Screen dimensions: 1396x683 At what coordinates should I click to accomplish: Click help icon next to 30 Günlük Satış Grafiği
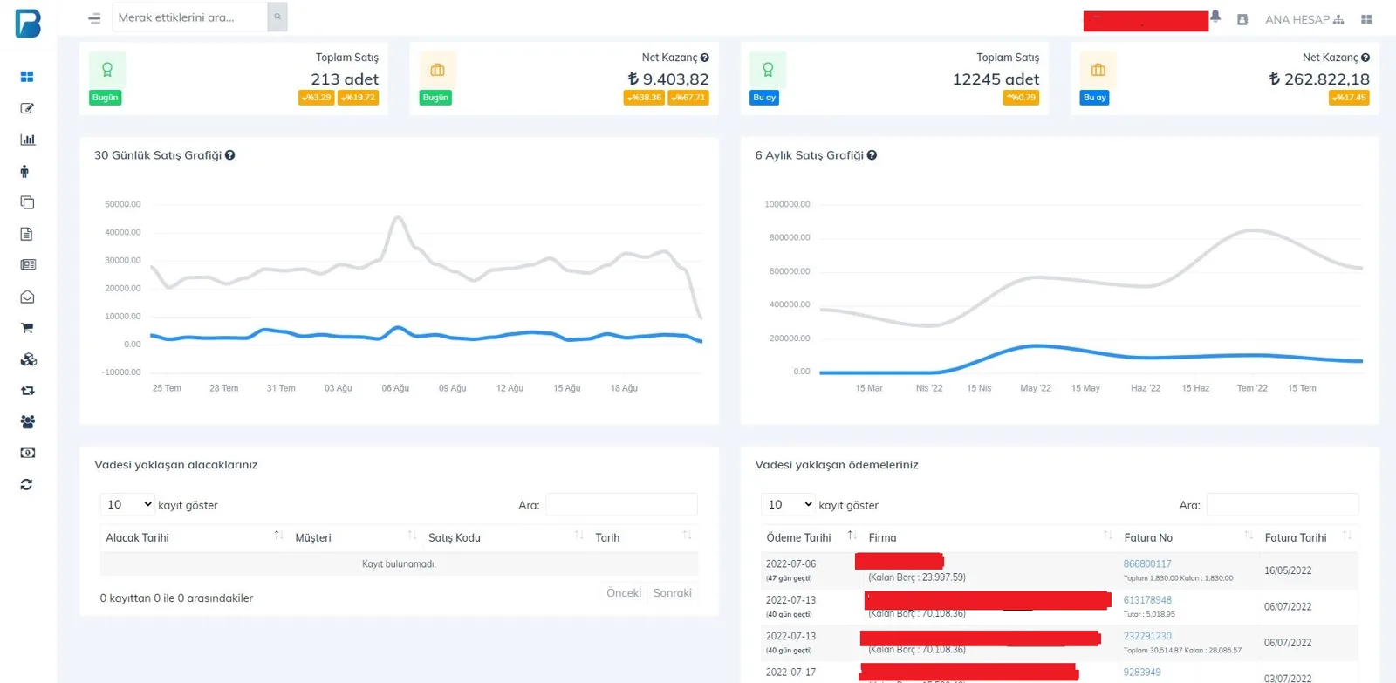point(230,155)
